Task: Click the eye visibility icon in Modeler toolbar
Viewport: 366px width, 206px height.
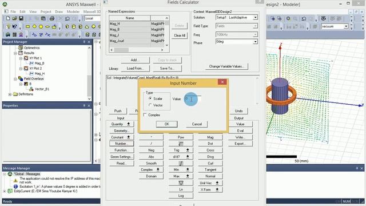Action: point(324,18)
